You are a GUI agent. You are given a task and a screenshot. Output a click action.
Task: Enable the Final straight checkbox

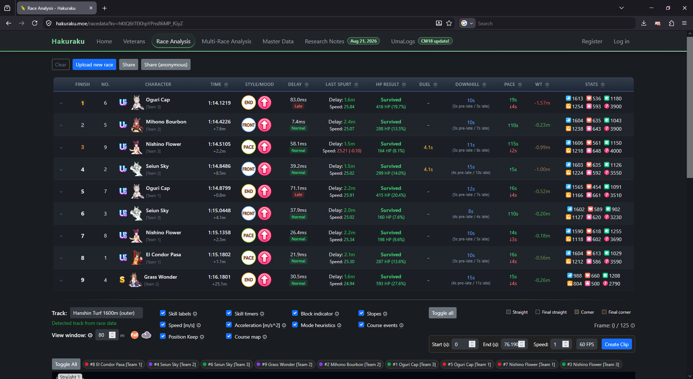(538, 312)
